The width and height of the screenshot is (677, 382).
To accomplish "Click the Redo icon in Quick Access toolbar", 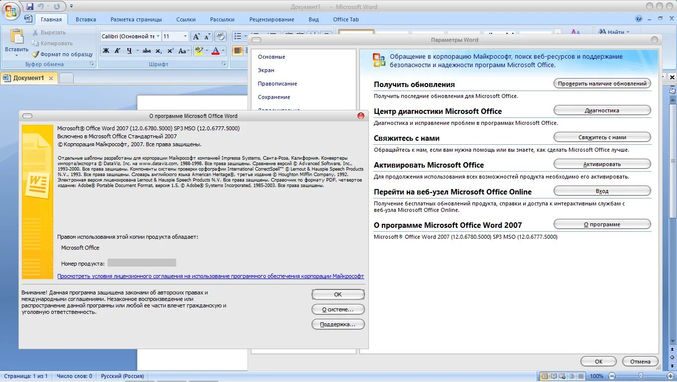I will coord(57,6).
